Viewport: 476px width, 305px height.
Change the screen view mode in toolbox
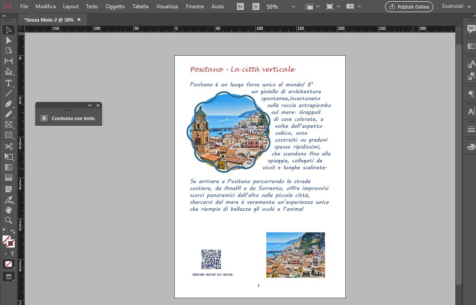point(9,277)
